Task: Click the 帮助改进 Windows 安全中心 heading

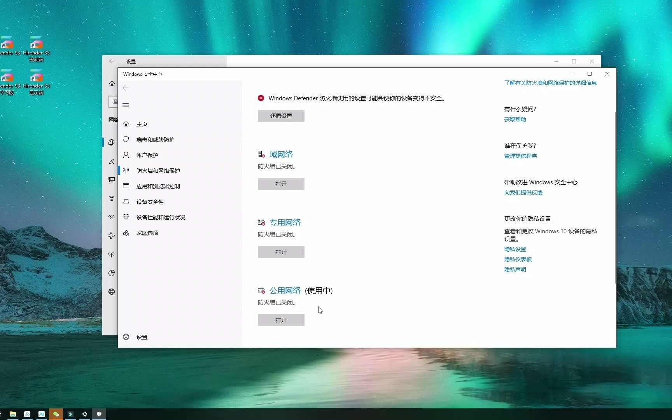Action: click(x=541, y=182)
